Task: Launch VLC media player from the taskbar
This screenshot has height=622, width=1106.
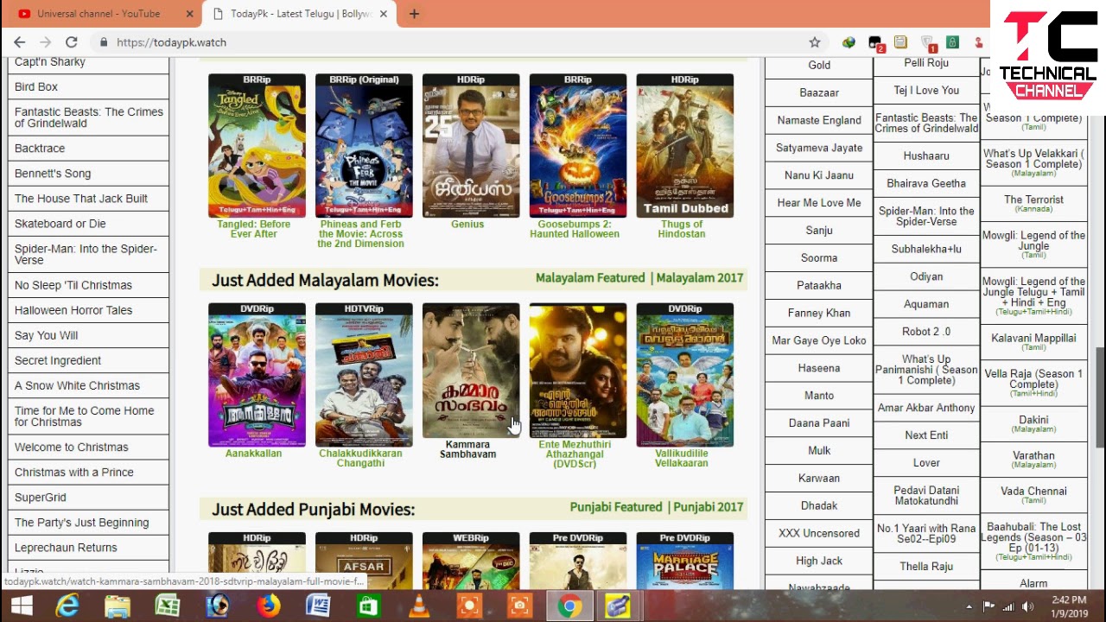Action: coord(419,606)
